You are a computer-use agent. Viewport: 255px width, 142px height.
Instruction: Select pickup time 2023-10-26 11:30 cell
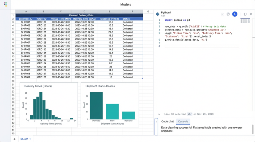pos(61,53)
